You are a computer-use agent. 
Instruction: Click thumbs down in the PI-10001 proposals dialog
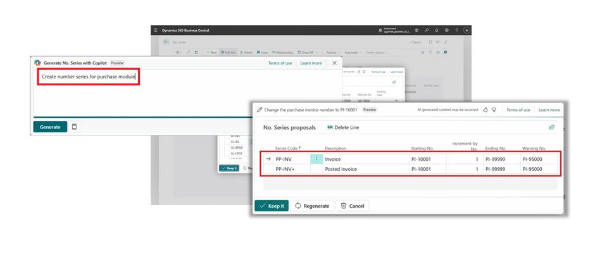coord(494,110)
